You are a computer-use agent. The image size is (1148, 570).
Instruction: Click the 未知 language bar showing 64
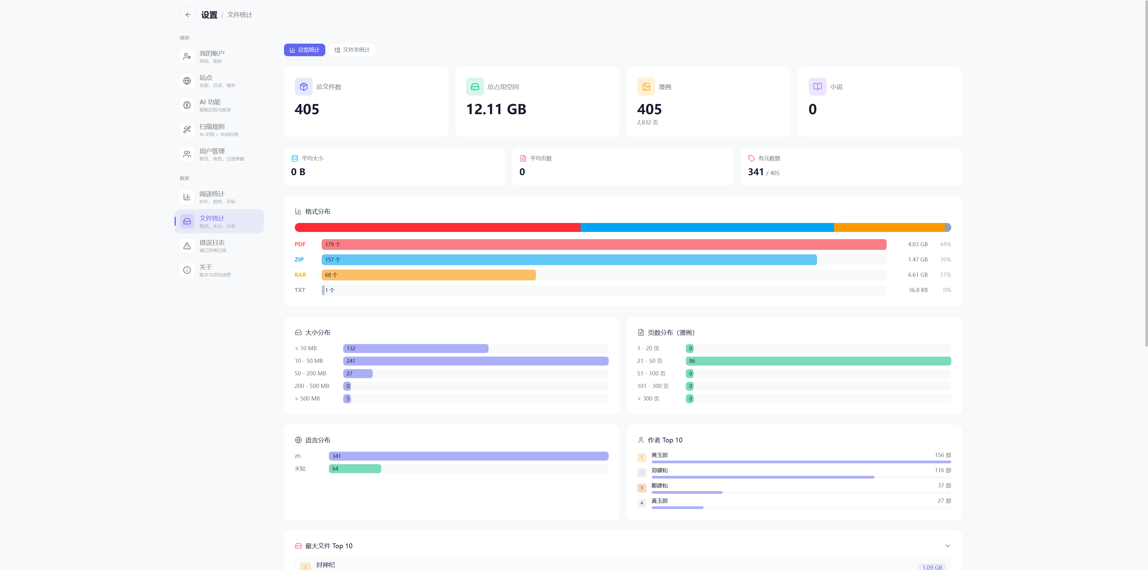coord(355,469)
